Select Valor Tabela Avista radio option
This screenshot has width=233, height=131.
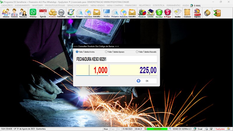[x=77, y=52]
